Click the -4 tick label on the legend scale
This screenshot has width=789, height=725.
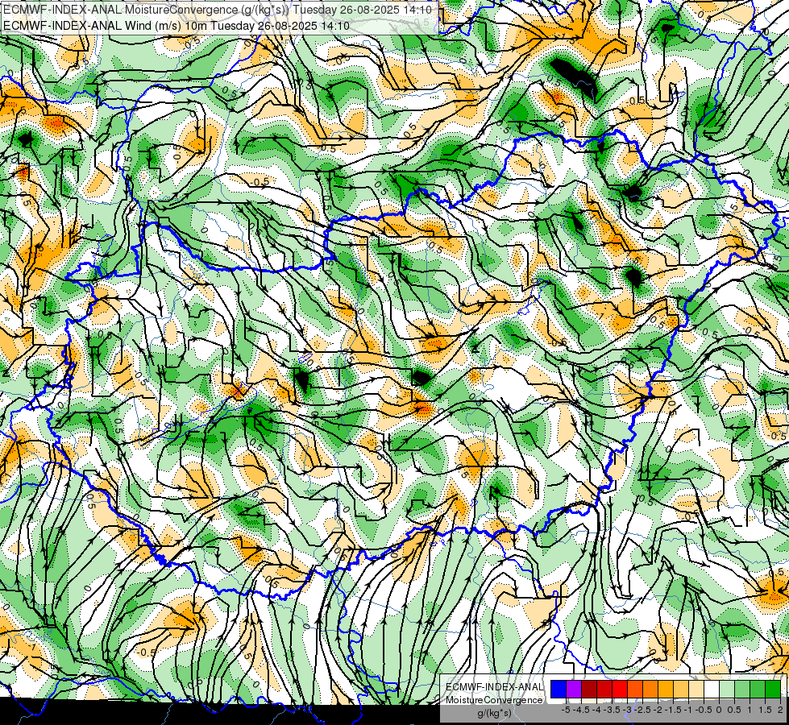pyautogui.click(x=596, y=710)
